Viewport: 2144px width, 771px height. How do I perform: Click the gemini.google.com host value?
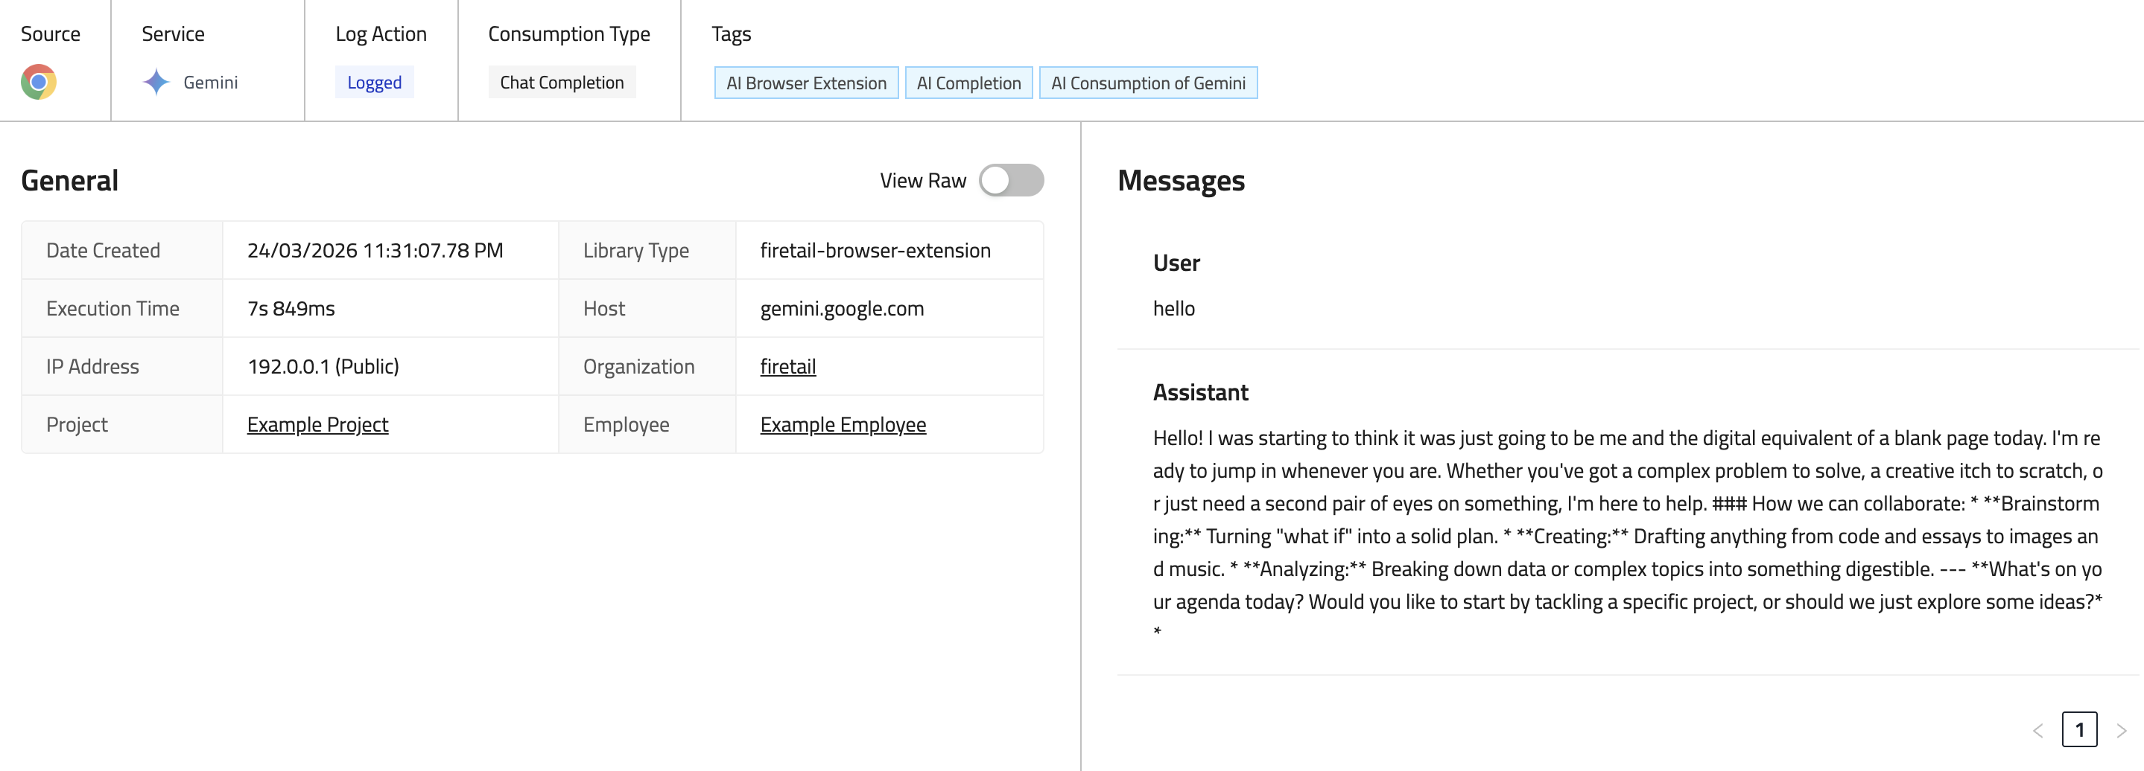click(x=842, y=308)
